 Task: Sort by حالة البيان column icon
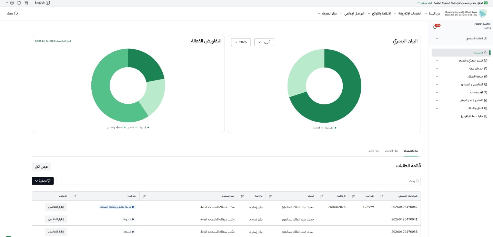75,196
